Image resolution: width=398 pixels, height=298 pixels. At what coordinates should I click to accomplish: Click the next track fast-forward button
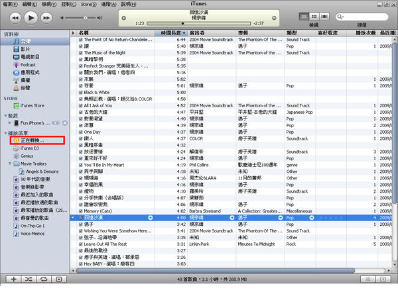(46, 18)
